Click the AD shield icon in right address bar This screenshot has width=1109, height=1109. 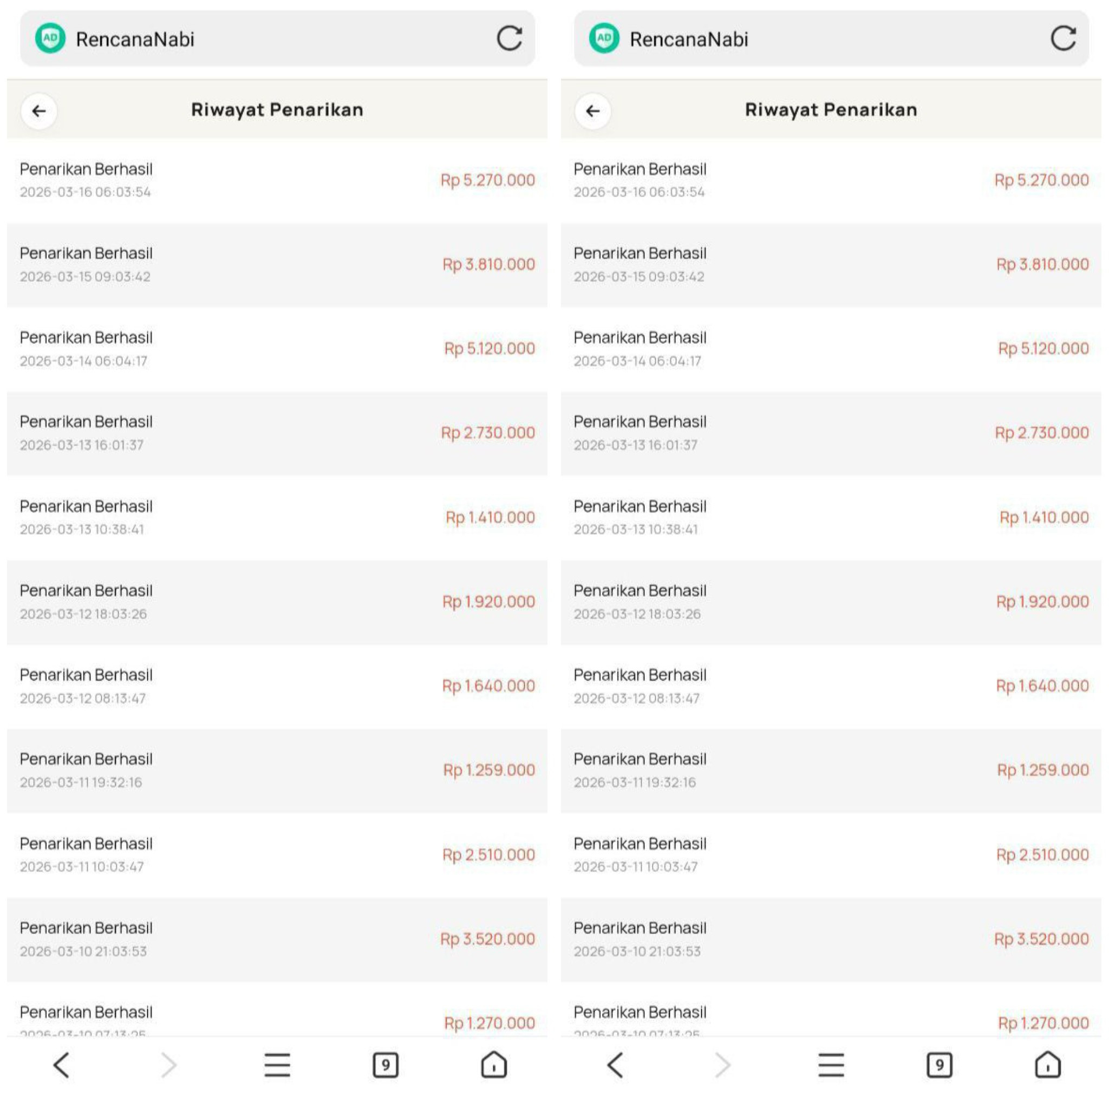coord(604,38)
